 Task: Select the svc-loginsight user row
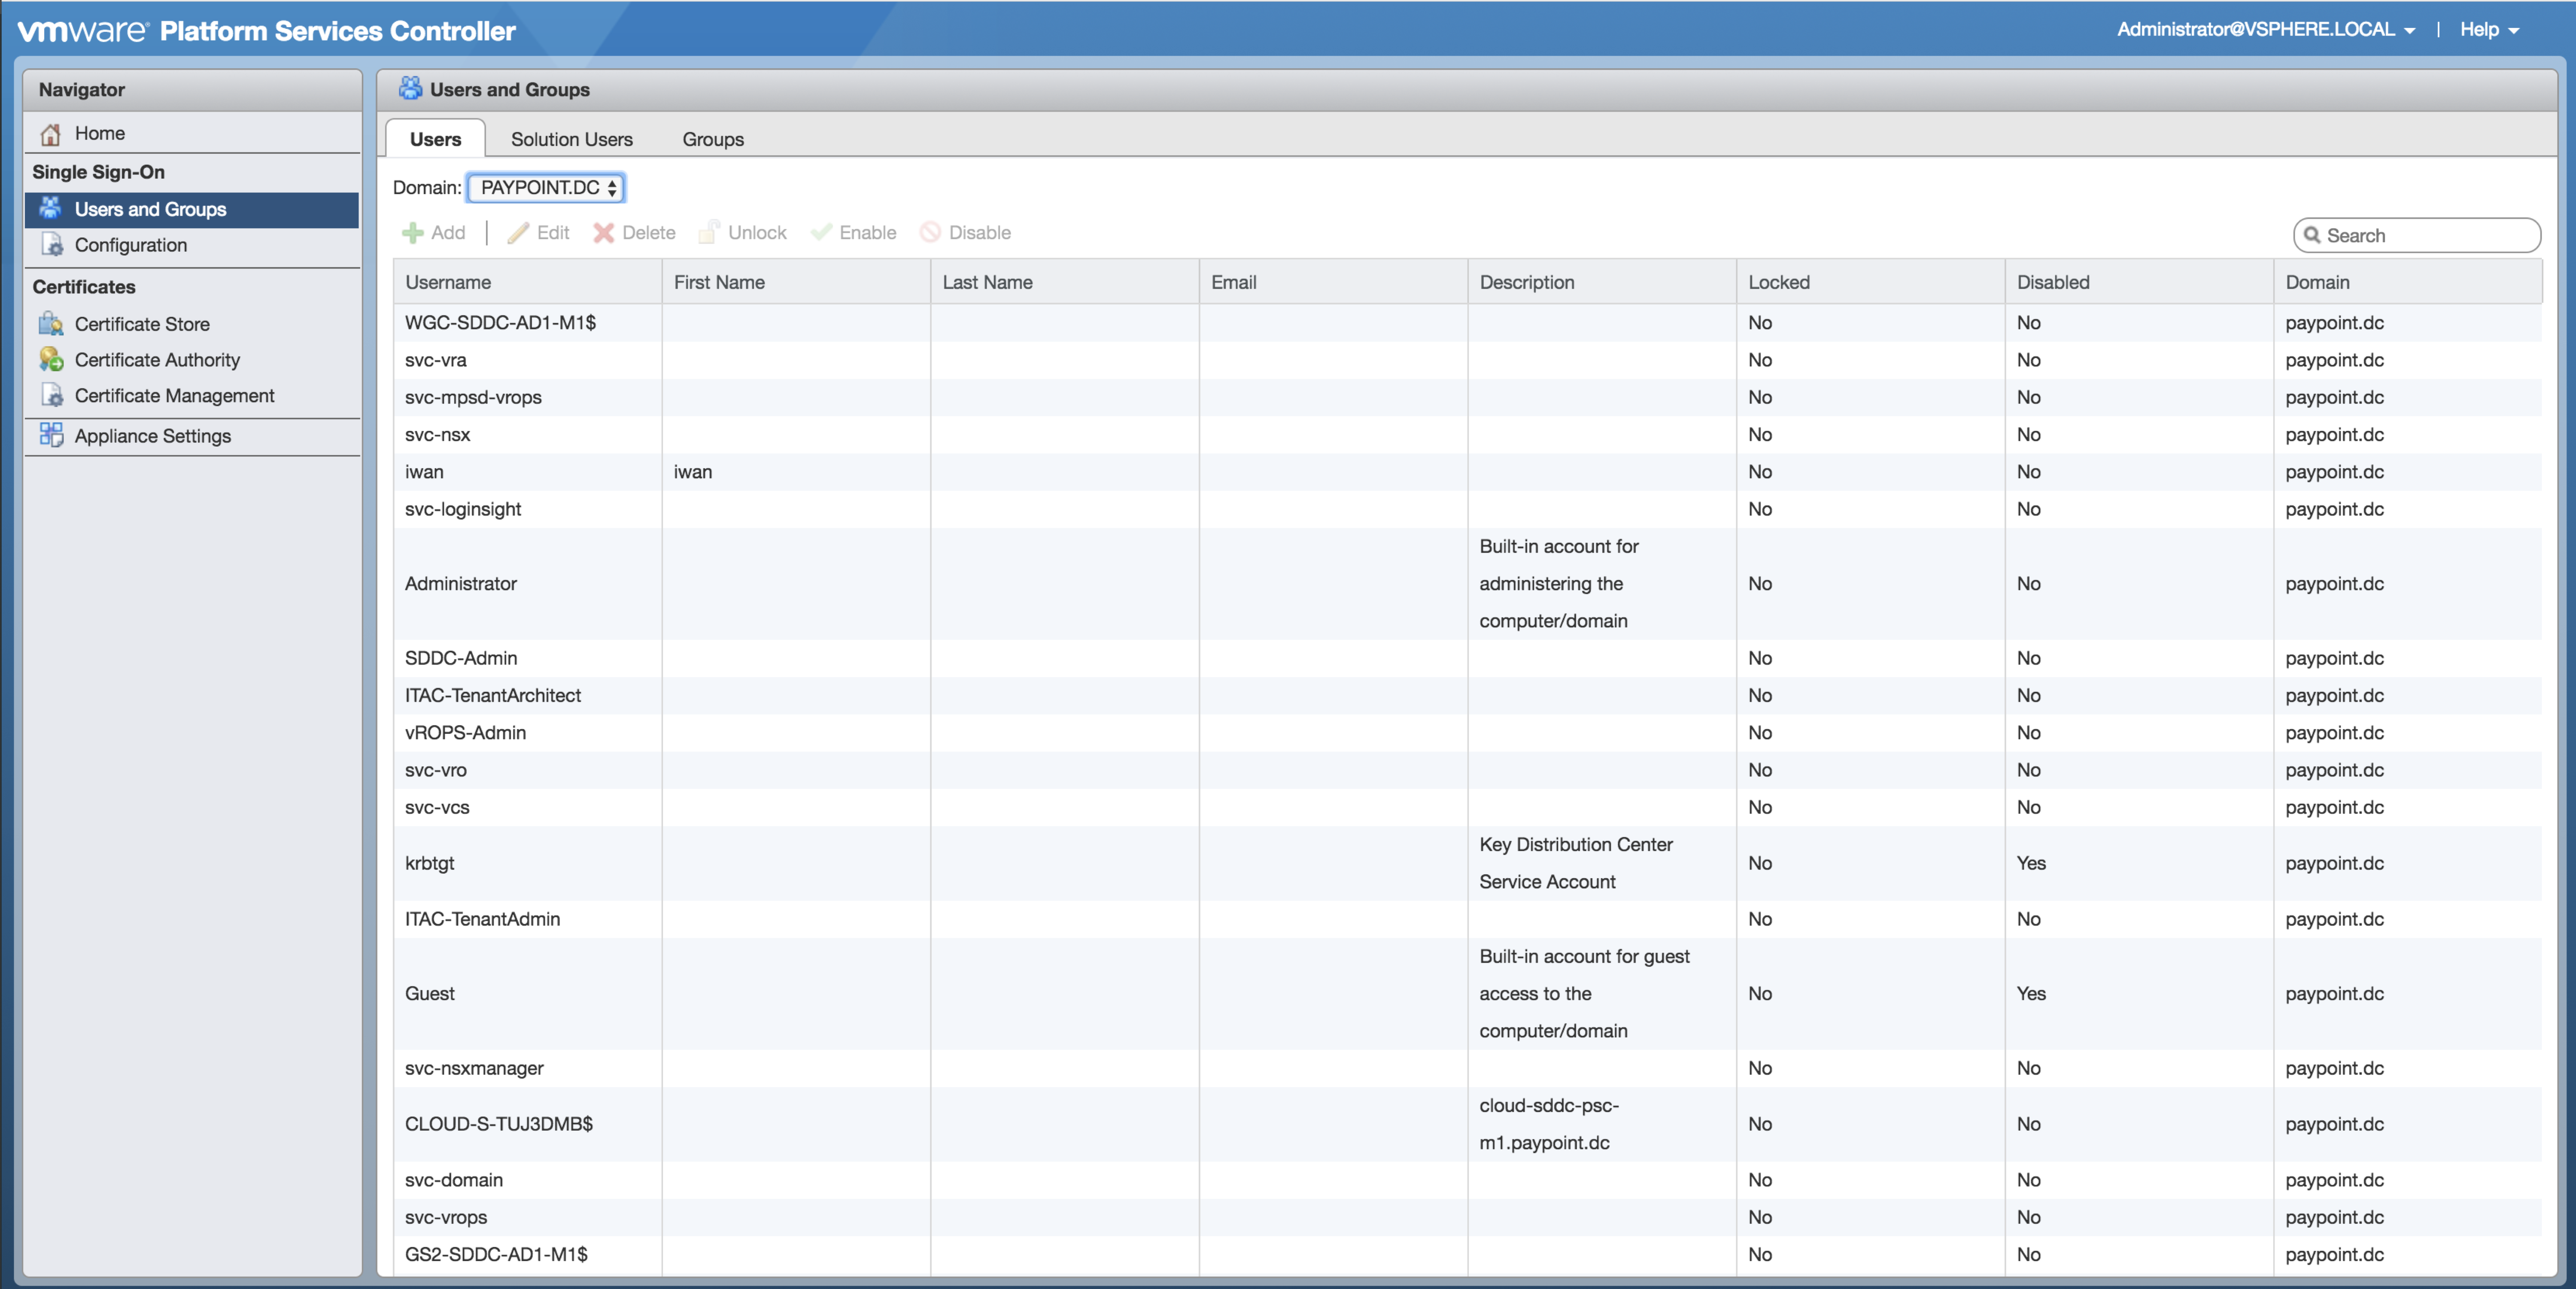click(463, 509)
